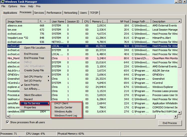The image size is (187, 137).
Task: Switch to the TCP/IP tab
Action: coord(94,13)
